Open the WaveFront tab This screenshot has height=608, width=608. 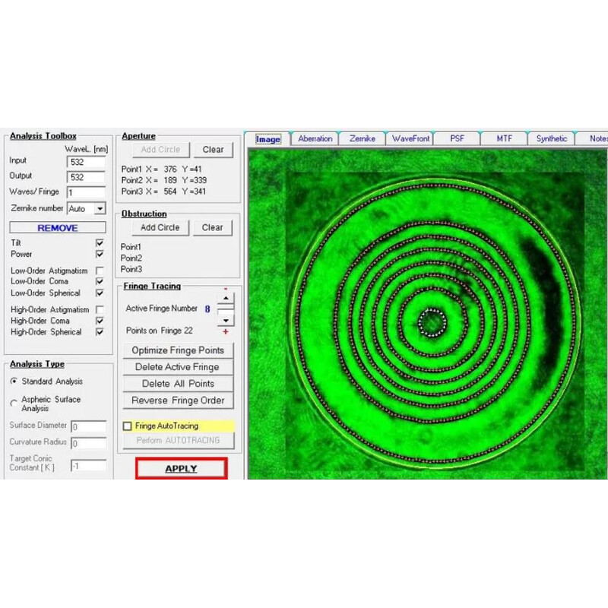pos(410,138)
